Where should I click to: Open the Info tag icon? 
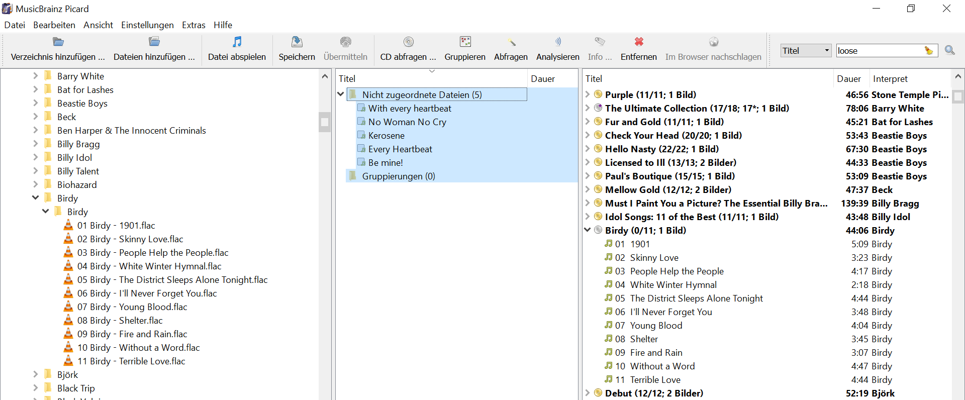[600, 42]
